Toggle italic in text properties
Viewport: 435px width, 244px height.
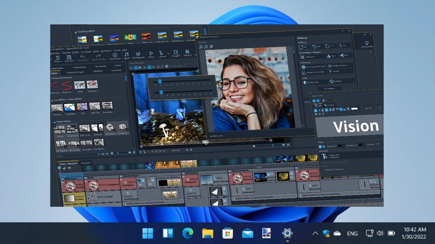point(319,110)
